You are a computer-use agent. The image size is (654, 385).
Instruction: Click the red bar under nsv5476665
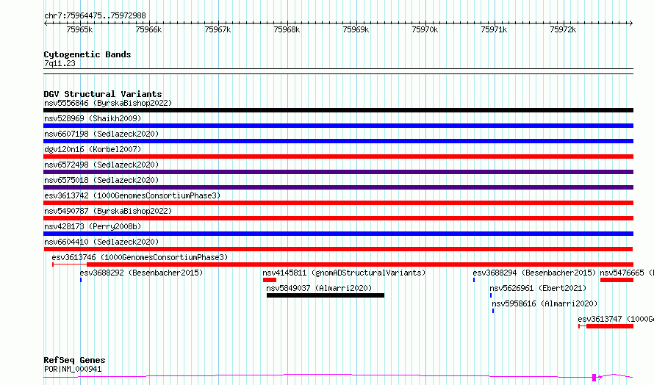pyautogui.click(x=617, y=280)
